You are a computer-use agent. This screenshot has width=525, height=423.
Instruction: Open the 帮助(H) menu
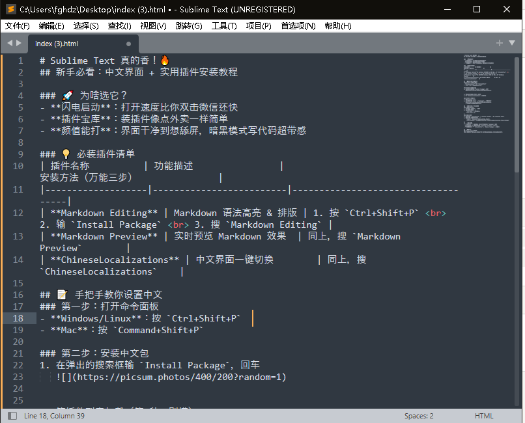pyautogui.click(x=338, y=26)
